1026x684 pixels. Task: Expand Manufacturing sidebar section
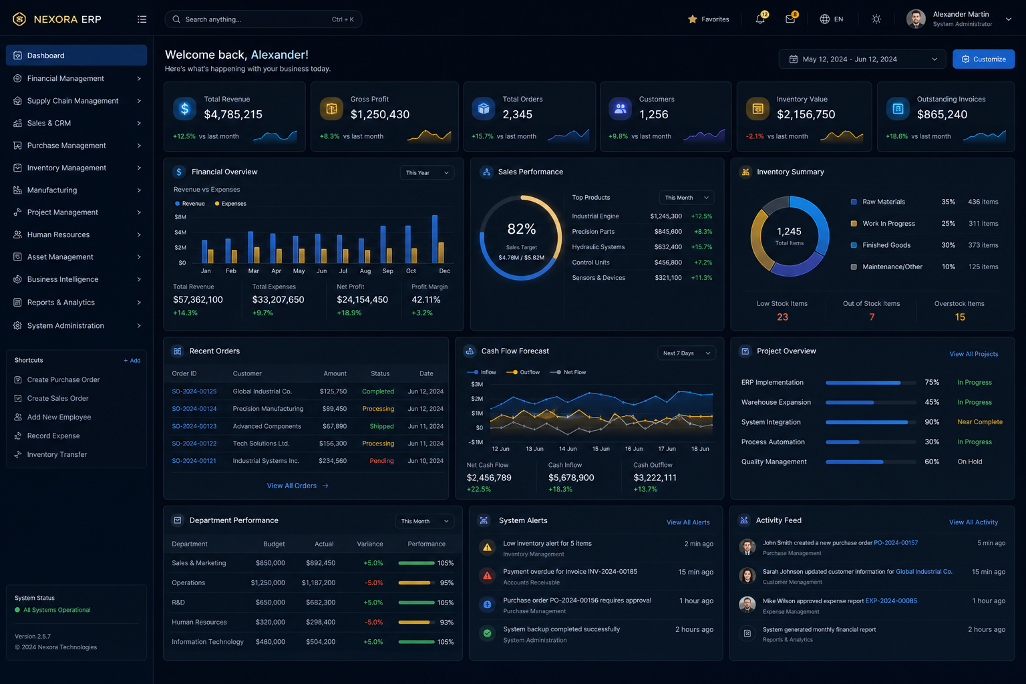tap(76, 190)
